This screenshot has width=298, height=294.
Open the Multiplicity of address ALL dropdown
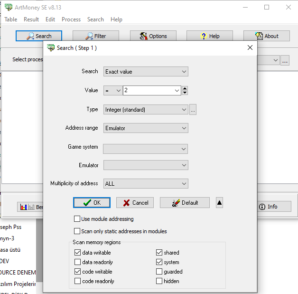146,183
